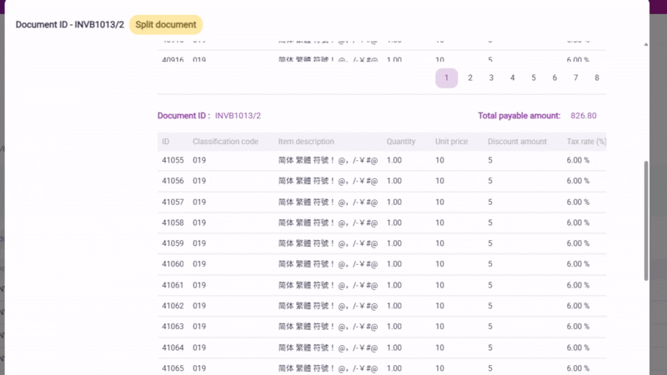Click the Item description column header
667x375 pixels.
click(x=306, y=142)
